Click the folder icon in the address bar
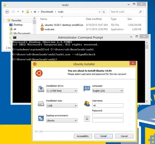The image size is (155, 144). (28, 12)
